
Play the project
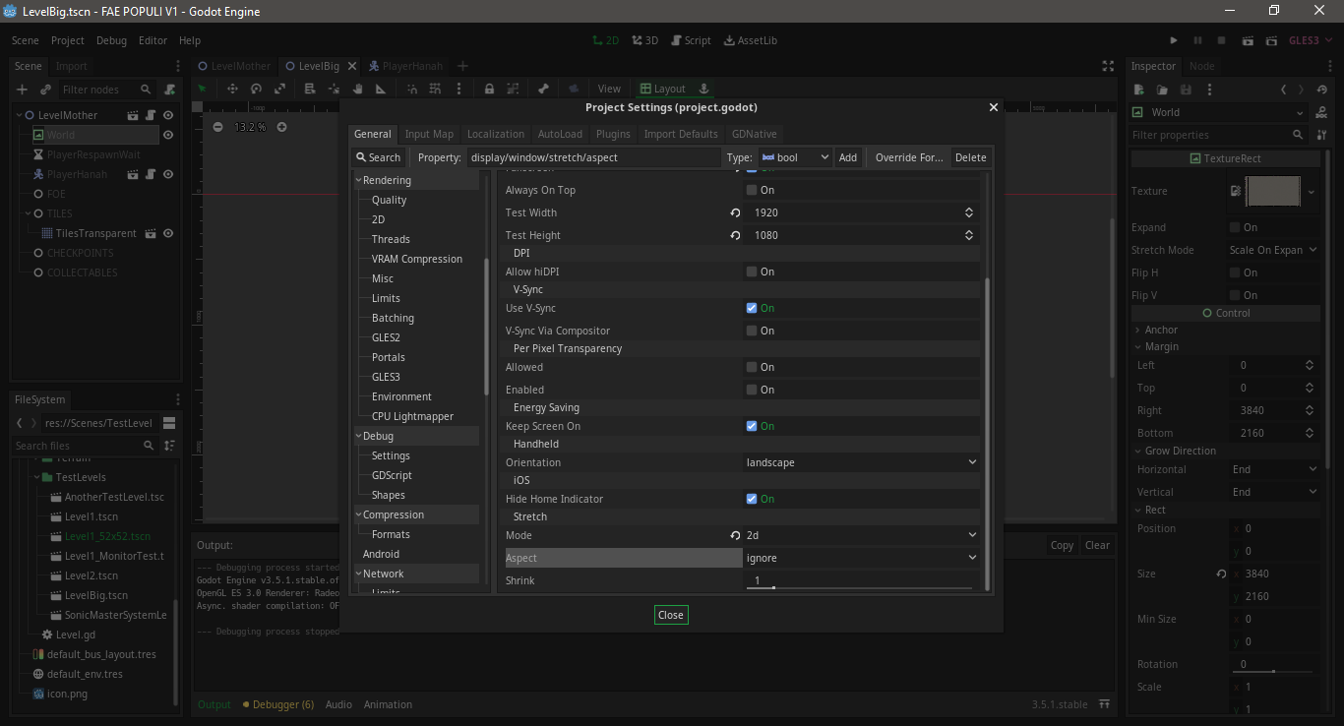click(1174, 40)
